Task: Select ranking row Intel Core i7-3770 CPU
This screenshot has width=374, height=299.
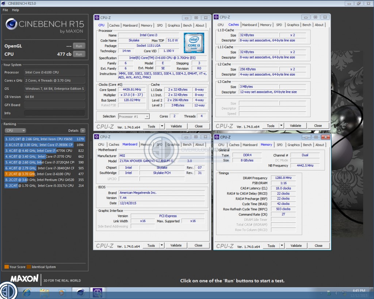Action: pyautogui.click(x=45, y=156)
